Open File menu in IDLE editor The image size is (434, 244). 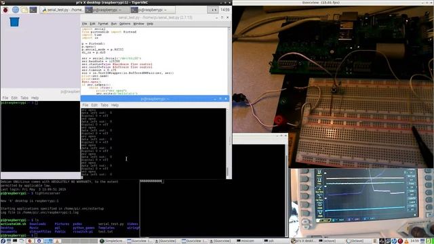click(x=84, y=24)
